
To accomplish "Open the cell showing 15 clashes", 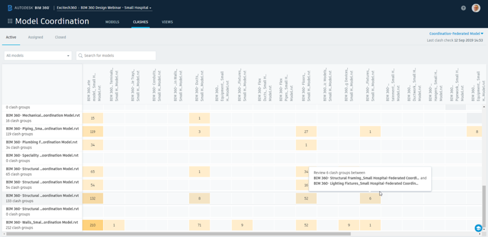I will click(93, 118).
